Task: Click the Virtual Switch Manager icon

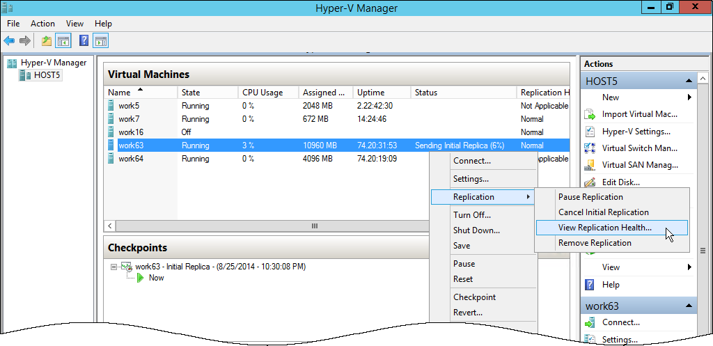Action: pos(590,148)
